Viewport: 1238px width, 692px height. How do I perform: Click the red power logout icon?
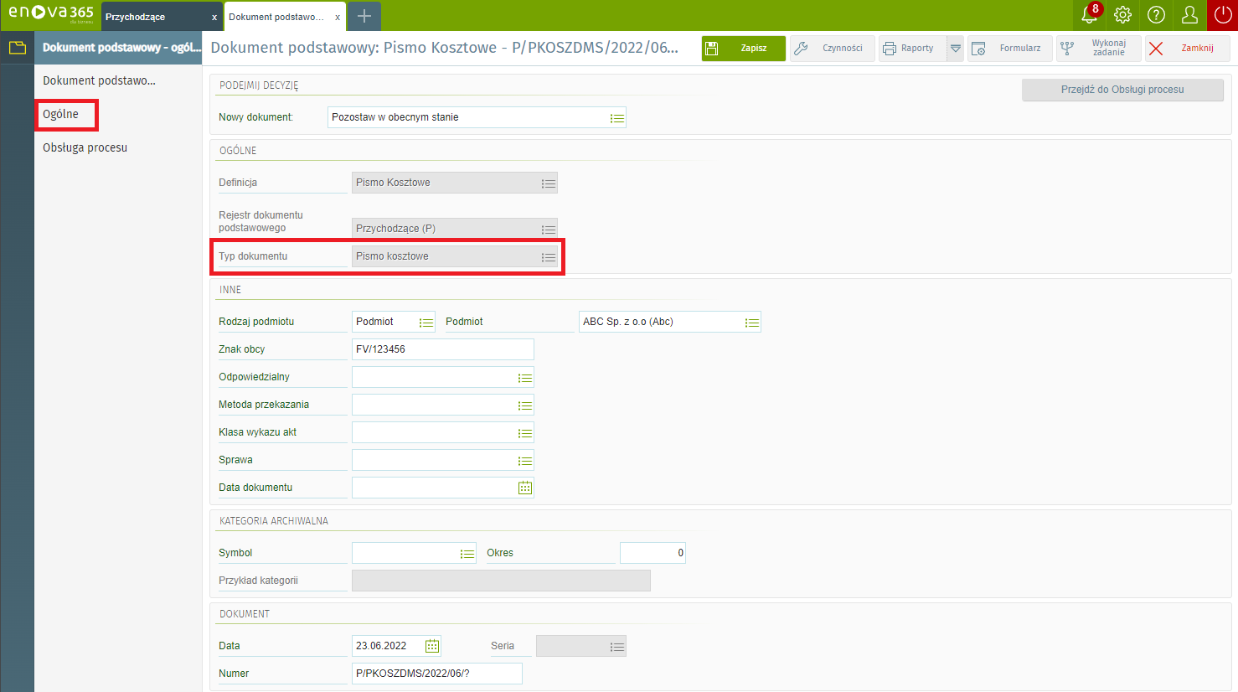coord(1223,15)
